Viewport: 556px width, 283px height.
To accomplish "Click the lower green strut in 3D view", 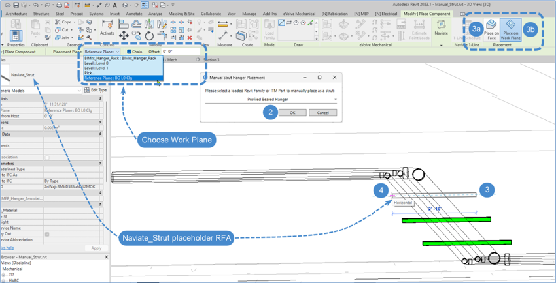I will 466,243.
